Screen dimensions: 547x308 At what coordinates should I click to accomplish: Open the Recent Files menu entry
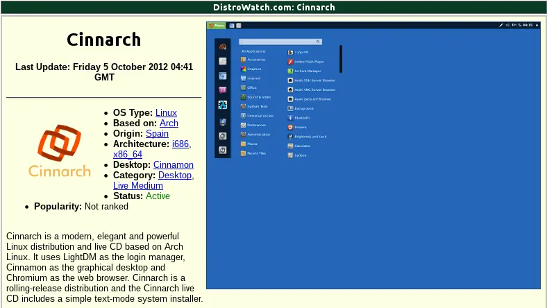(253, 153)
